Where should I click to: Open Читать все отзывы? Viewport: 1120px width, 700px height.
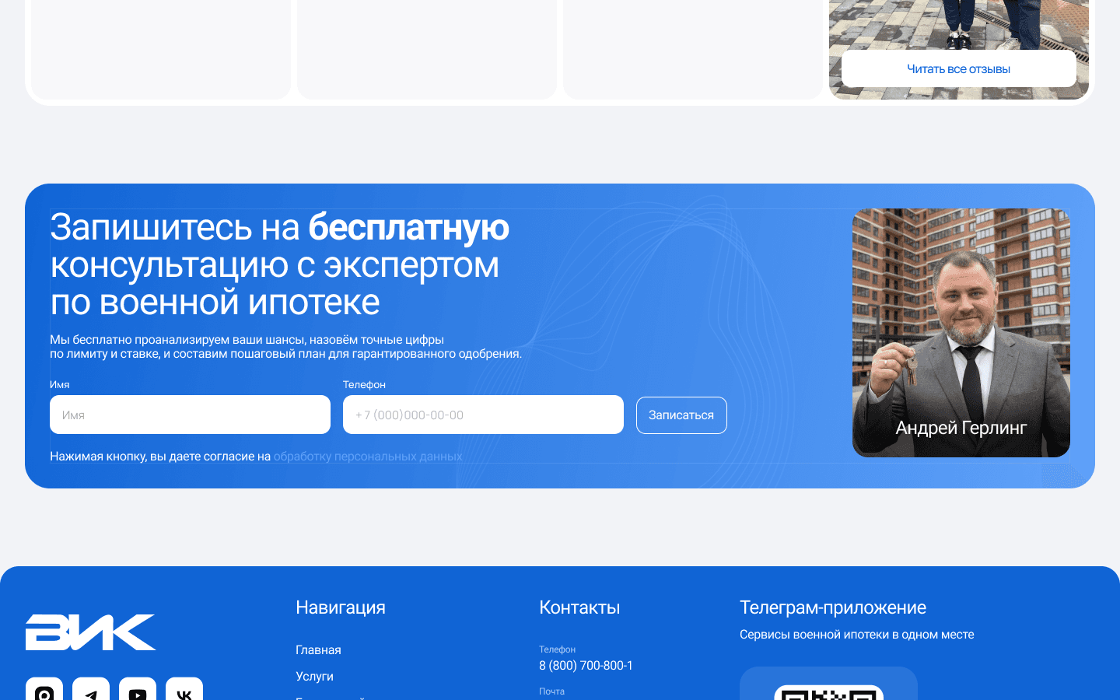tap(958, 68)
